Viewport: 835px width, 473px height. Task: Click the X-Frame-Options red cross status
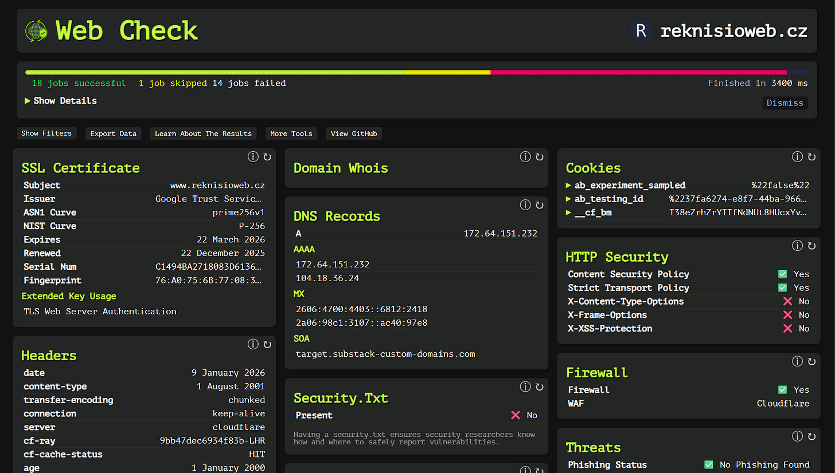pyautogui.click(x=787, y=315)
